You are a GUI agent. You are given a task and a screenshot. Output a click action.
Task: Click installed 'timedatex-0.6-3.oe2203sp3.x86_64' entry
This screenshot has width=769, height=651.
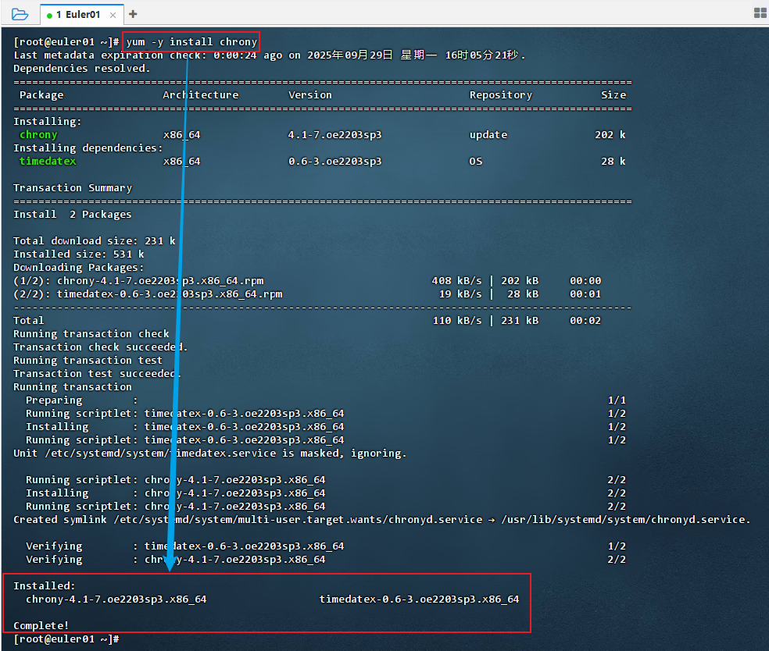pyautogui.click(x=420, y=599)
